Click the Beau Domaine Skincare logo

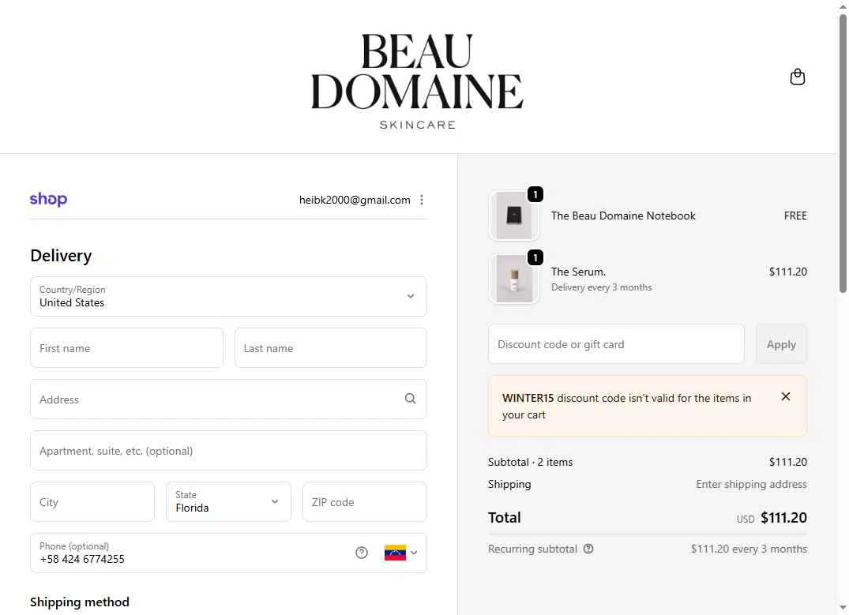(x=418, y=81)
